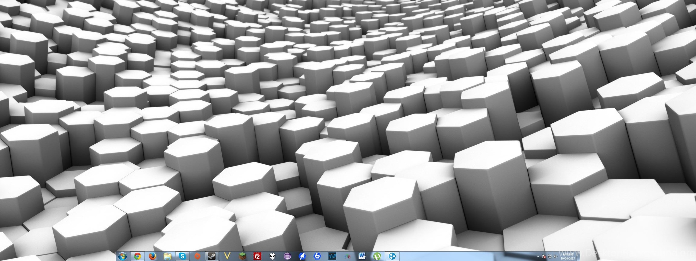Launch Google Chrome from the taskbar

click(137, 256)
